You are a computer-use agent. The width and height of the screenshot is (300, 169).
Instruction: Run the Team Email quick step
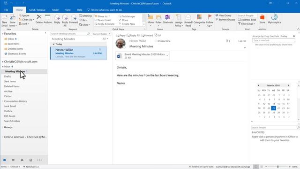point(103,20)
